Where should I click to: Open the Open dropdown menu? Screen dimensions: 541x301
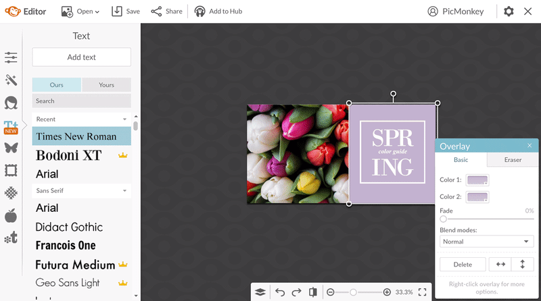pyautogui.click(x=80, y=11)
